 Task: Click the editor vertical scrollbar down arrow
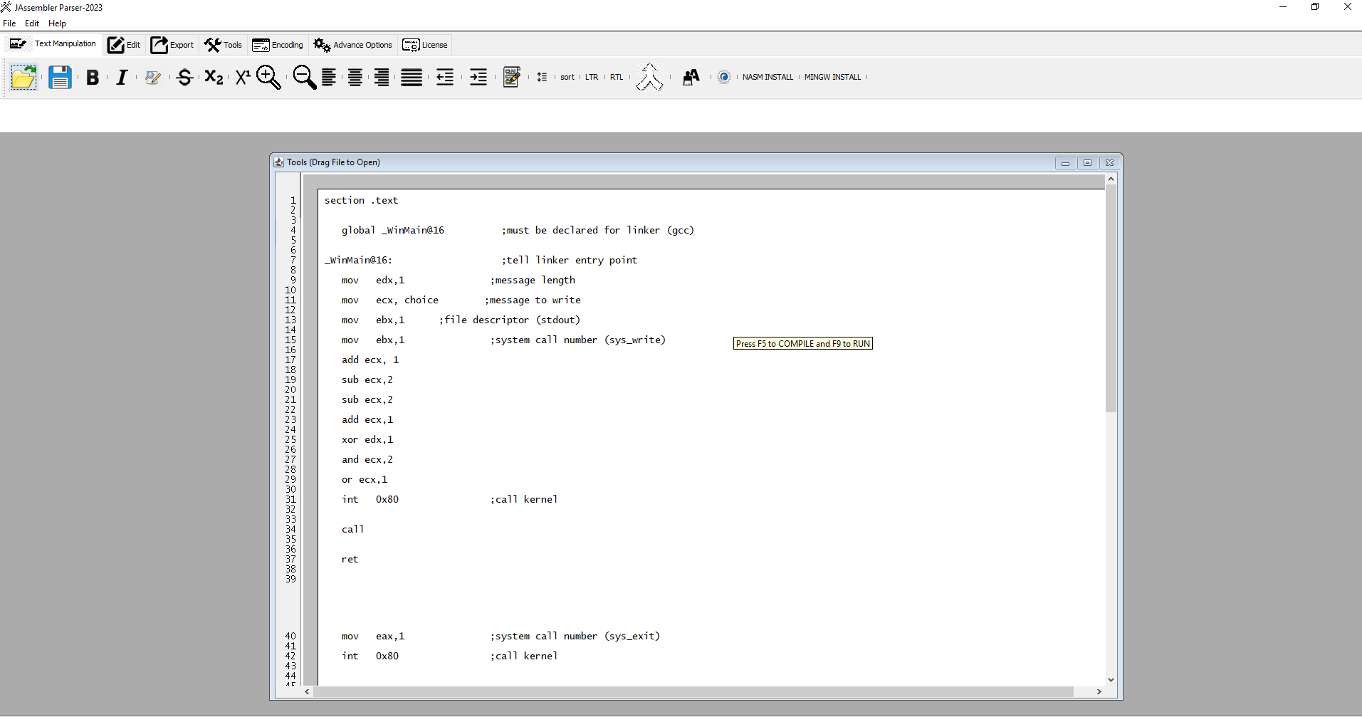click(x=1111, y=680)
